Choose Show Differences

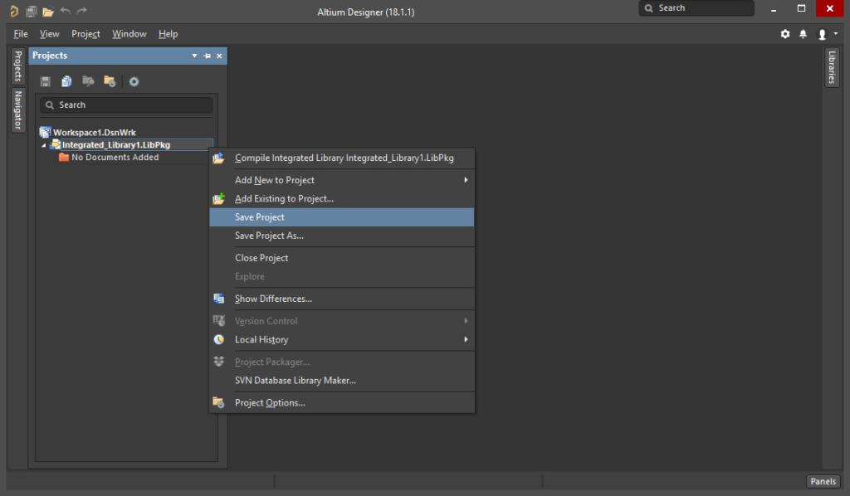(x=341, y=299)
